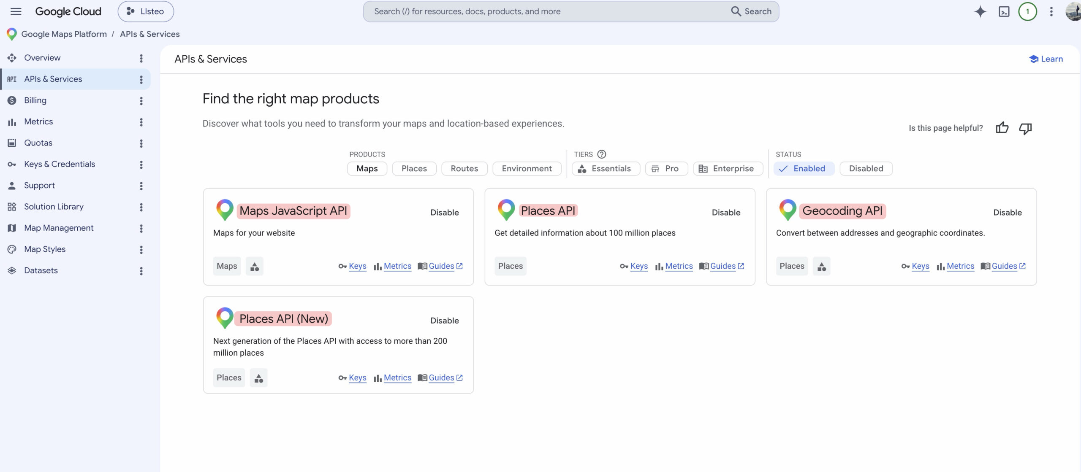Open the TIERS help question mark
1081x472 pixels.
pyautogui.click(x=602, y=154)
